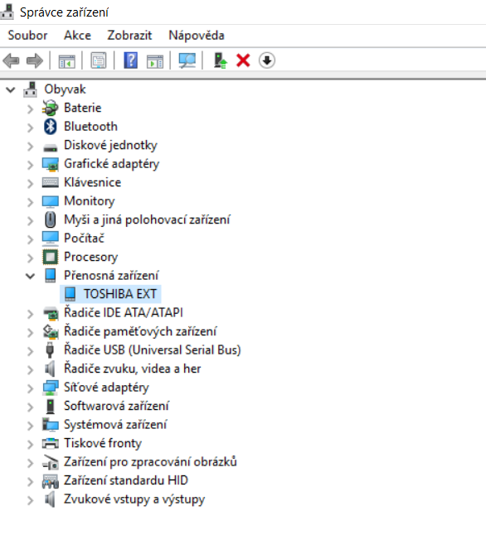Click the show/hide console tree toolbar icon

coord(66,60)
